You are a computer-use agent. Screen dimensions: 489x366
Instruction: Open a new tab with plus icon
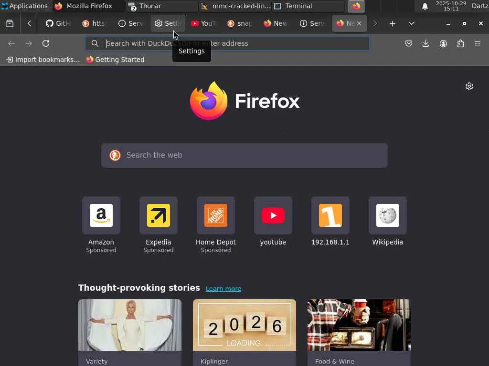tap(393, 24)
